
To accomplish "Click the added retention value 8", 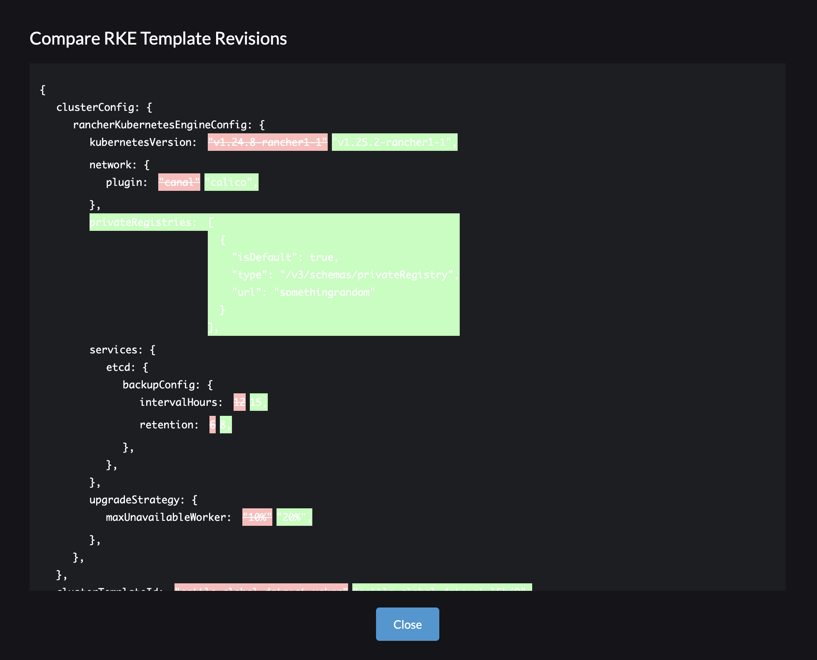I will 226,424.
